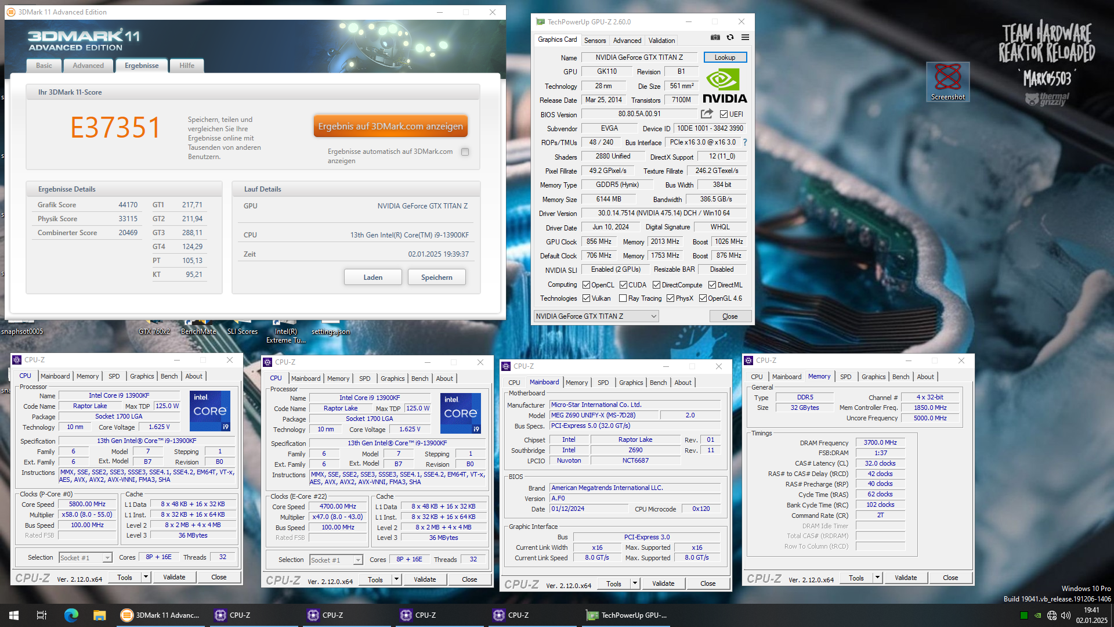Click the volume icon in system tray
1114x627 pixels.
[x=1065, y=615]
